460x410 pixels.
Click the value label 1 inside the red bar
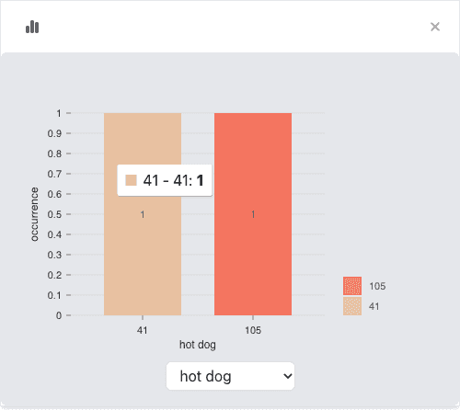click(x=253, y=214)
